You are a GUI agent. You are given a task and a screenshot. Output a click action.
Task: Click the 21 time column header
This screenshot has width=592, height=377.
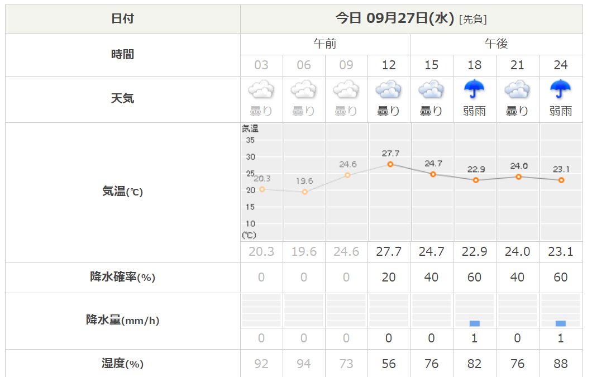click(x=517, y=65)
